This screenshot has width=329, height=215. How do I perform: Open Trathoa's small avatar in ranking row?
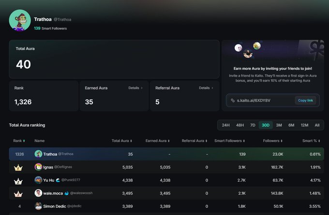click(38, 154)
